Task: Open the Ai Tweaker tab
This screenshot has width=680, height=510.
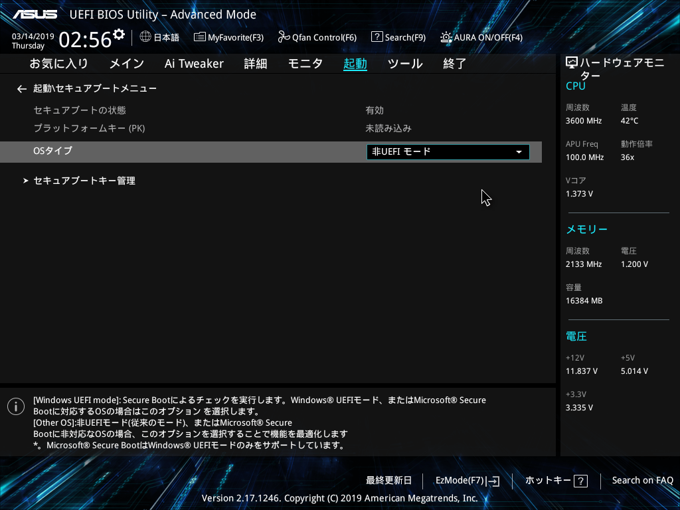Action: (194, 64)
